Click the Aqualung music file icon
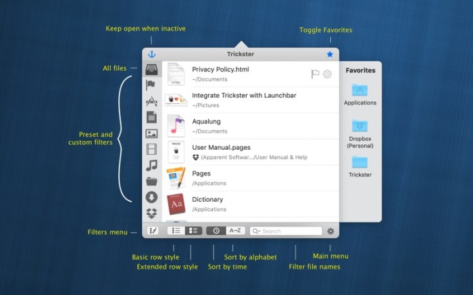This screenshot has width=473, height=295. tap(176, 126)
